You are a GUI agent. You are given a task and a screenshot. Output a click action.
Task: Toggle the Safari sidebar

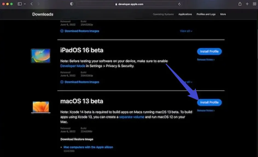(19, 4)
